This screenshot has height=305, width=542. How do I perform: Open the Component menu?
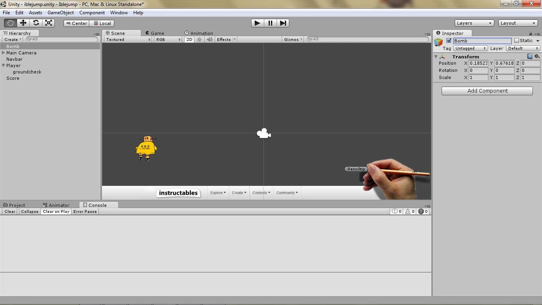(x=92, y=13)
